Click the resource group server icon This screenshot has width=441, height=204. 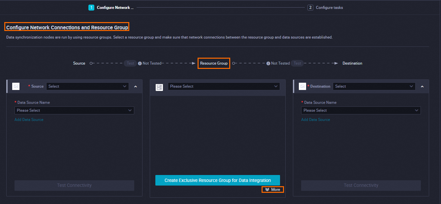159,87
